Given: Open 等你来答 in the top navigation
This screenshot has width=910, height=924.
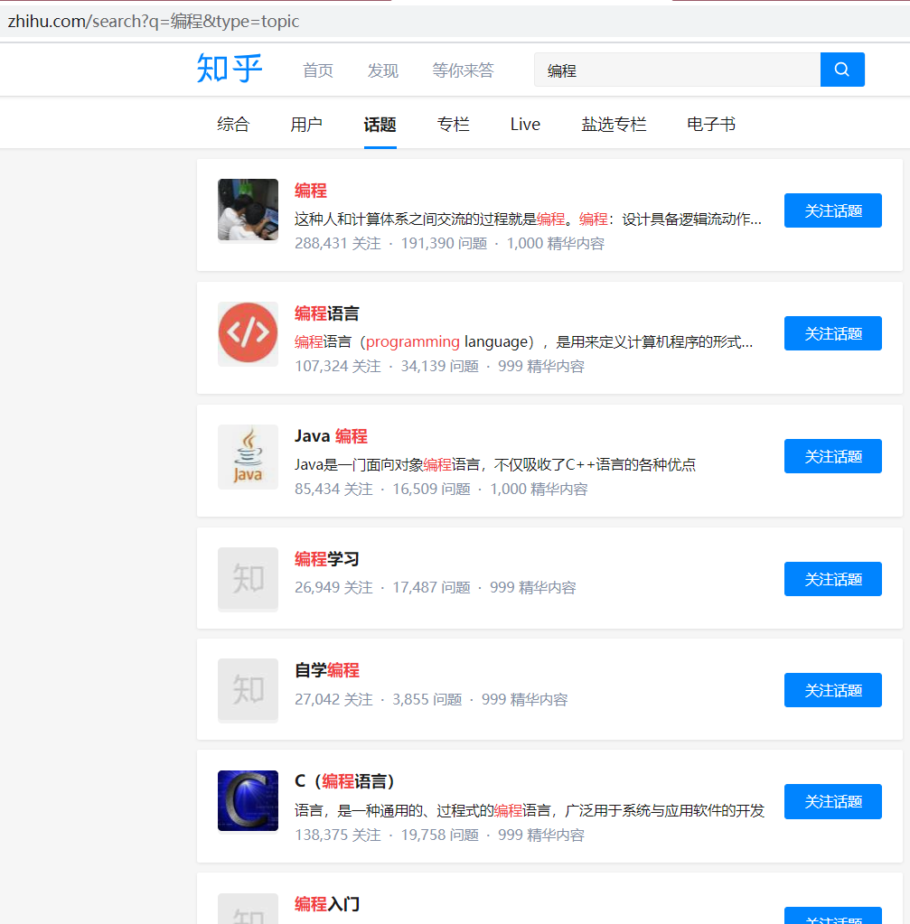Looking at the screenshot, I should tap(463, 70).
